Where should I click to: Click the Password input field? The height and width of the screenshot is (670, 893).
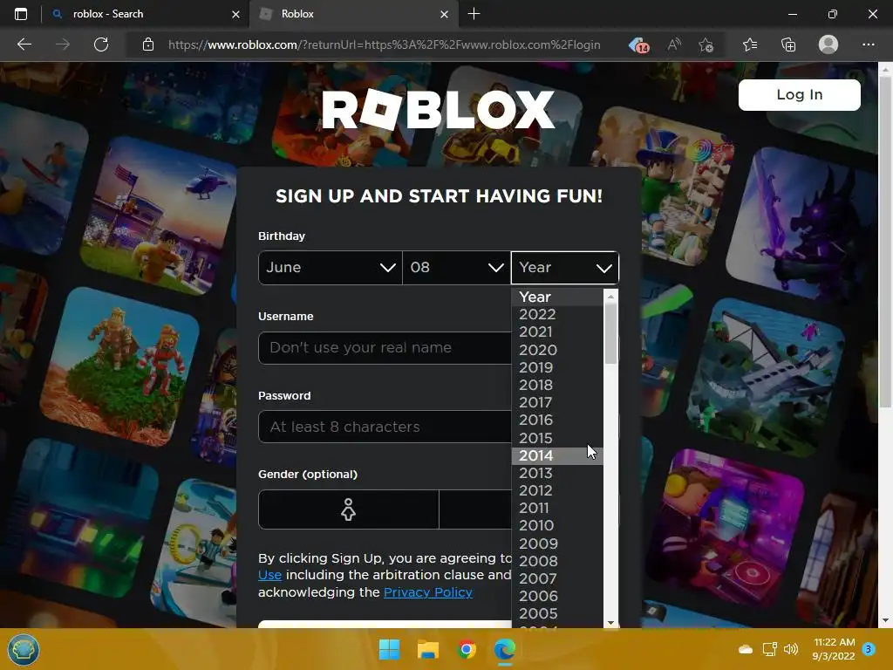pyautogui.click(x=385, y=427)
